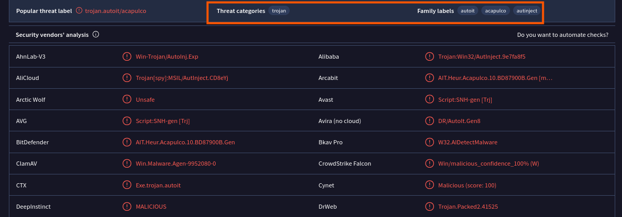
Task: Click the Trojan.Packed2.41525 detection text
Action: pos(468,207)
